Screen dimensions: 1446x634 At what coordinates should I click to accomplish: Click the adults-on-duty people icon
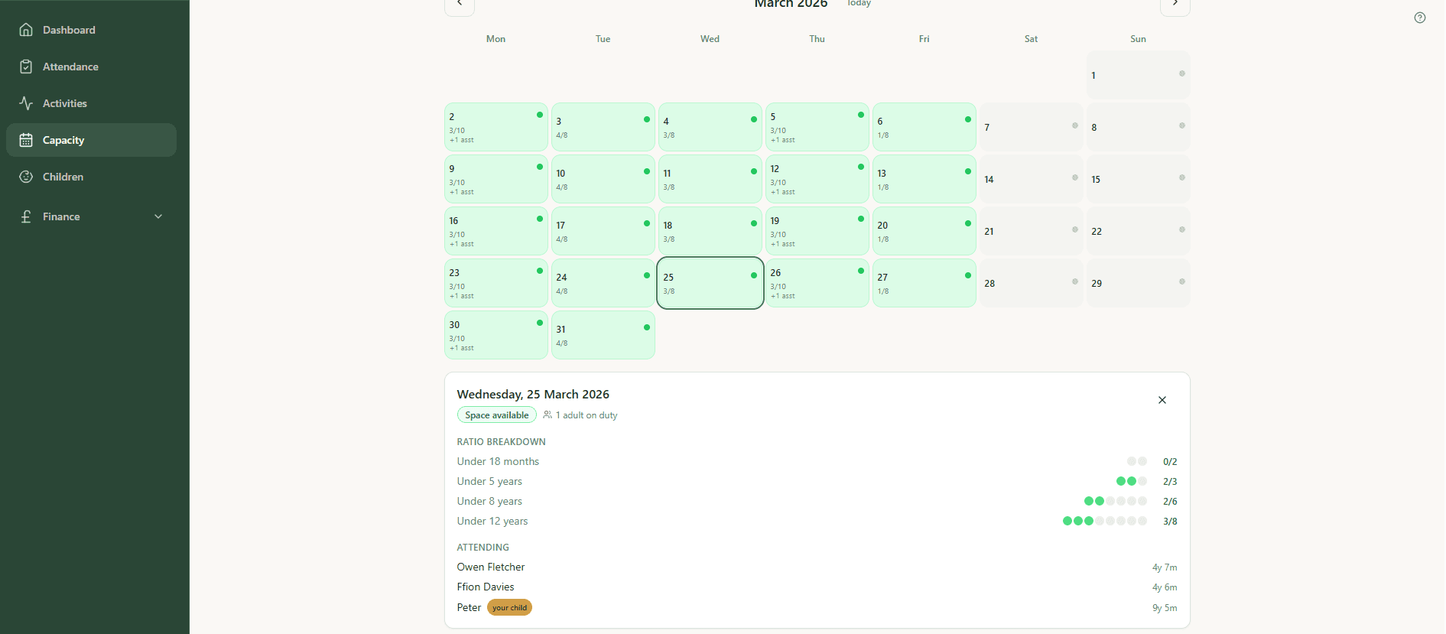(x=547, y=415)
